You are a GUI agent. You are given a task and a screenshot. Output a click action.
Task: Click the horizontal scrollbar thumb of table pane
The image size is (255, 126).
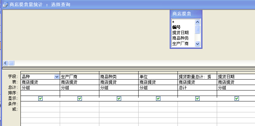pyautogui.click(x=11, y=63)
